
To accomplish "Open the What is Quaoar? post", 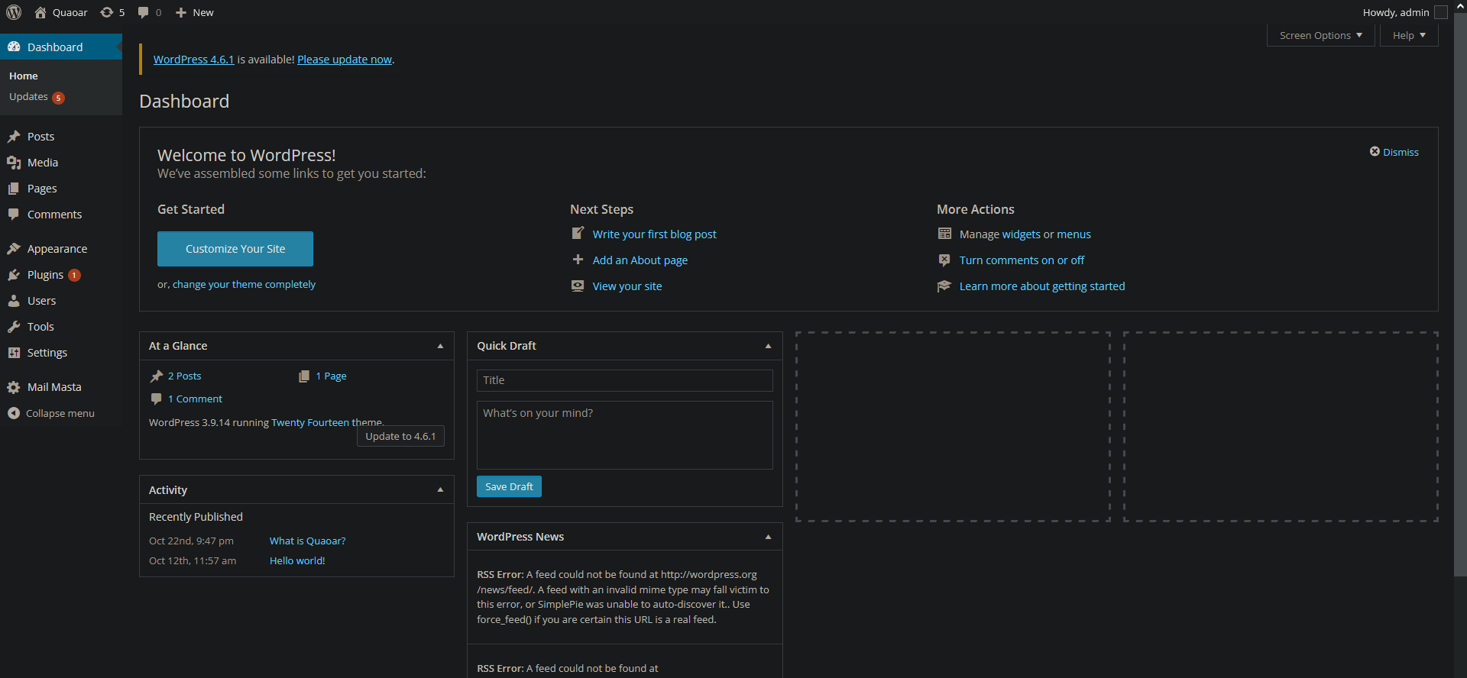I will coord(308,541).
